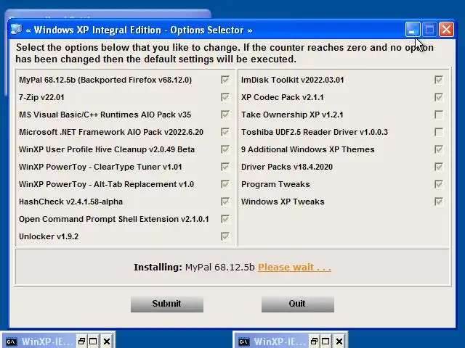Minimize the Options Selector window

[413, 30]
